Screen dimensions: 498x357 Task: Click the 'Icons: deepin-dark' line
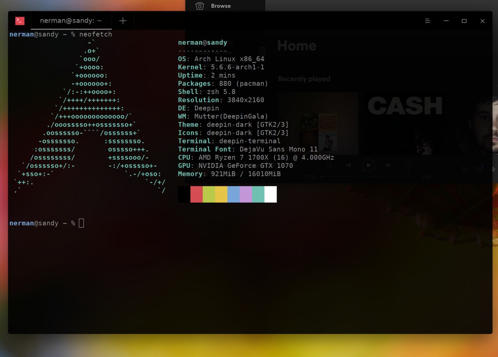pyautogui.click(x=233, y=132)
